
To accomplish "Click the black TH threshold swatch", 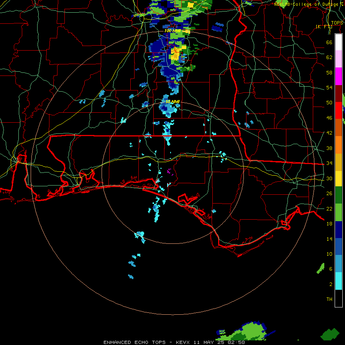I will [338, 298].
